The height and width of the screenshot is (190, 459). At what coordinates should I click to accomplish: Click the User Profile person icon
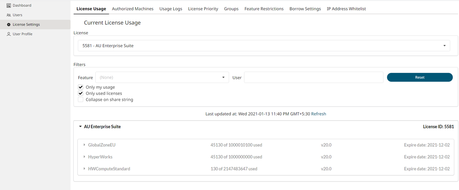(9, 34)
